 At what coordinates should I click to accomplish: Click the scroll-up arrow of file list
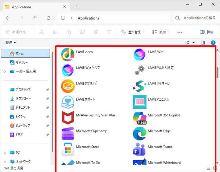tap(217, 49)
